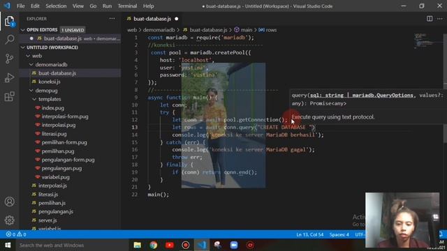Image resolution: width=447 pixels, height=251 pixels.
Task: Click web in the breadcrumb
Action: click(132, 30)
